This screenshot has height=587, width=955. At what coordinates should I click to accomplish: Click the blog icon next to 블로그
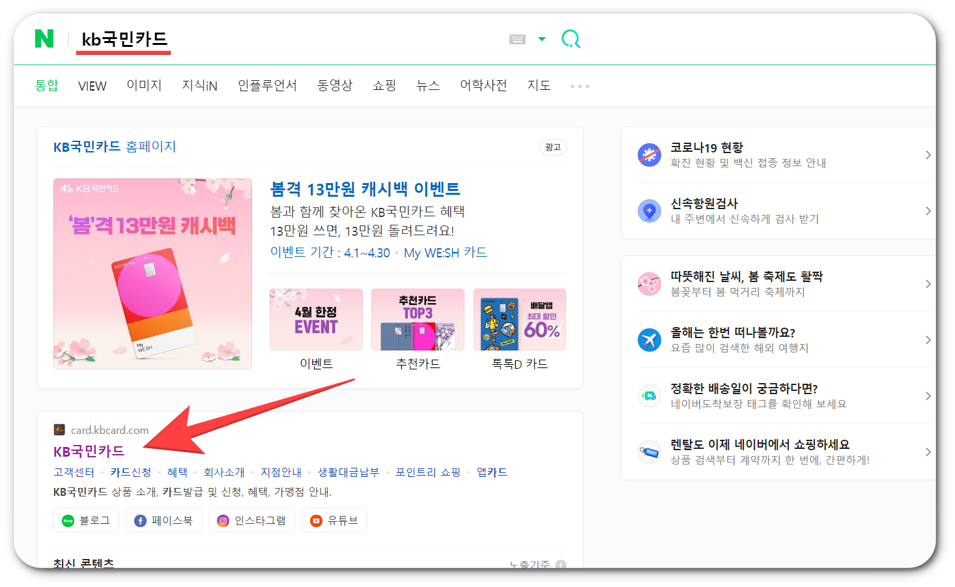coord(66,520)
